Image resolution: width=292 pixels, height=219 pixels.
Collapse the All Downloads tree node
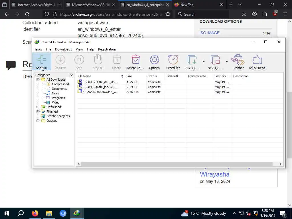[38, 80]
